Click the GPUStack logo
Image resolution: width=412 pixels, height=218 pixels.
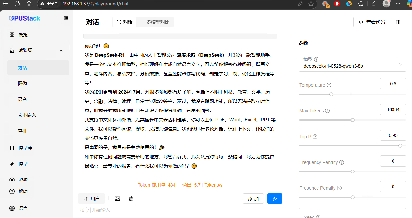[24, 18]
